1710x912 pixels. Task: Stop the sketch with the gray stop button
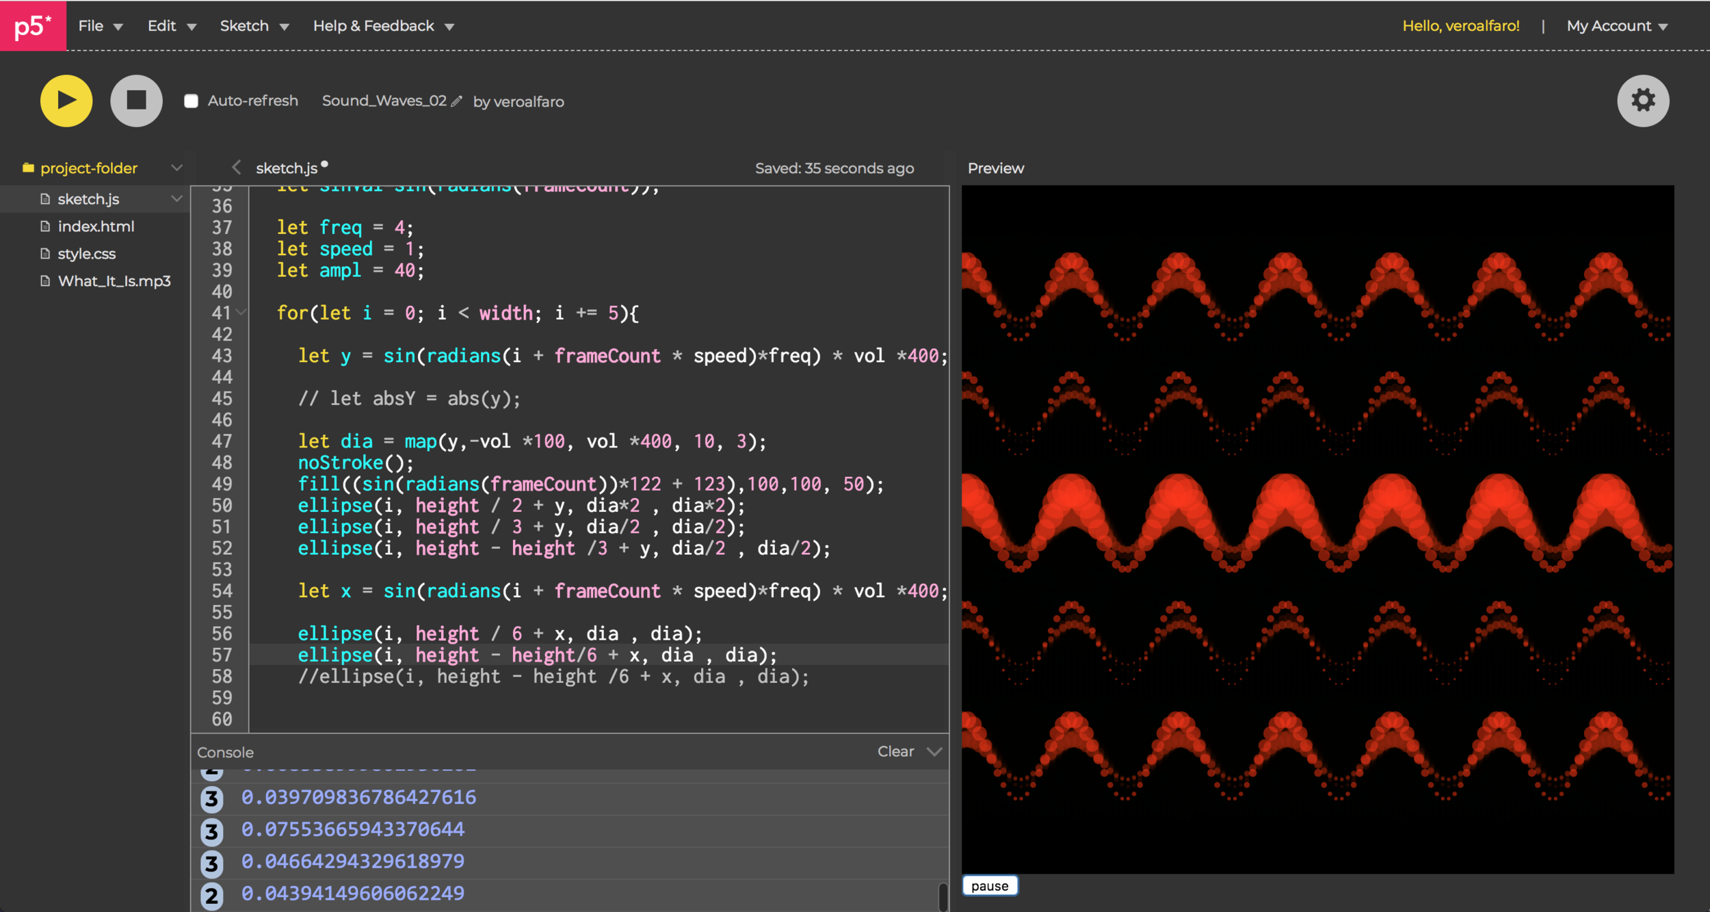coord(137,101)
